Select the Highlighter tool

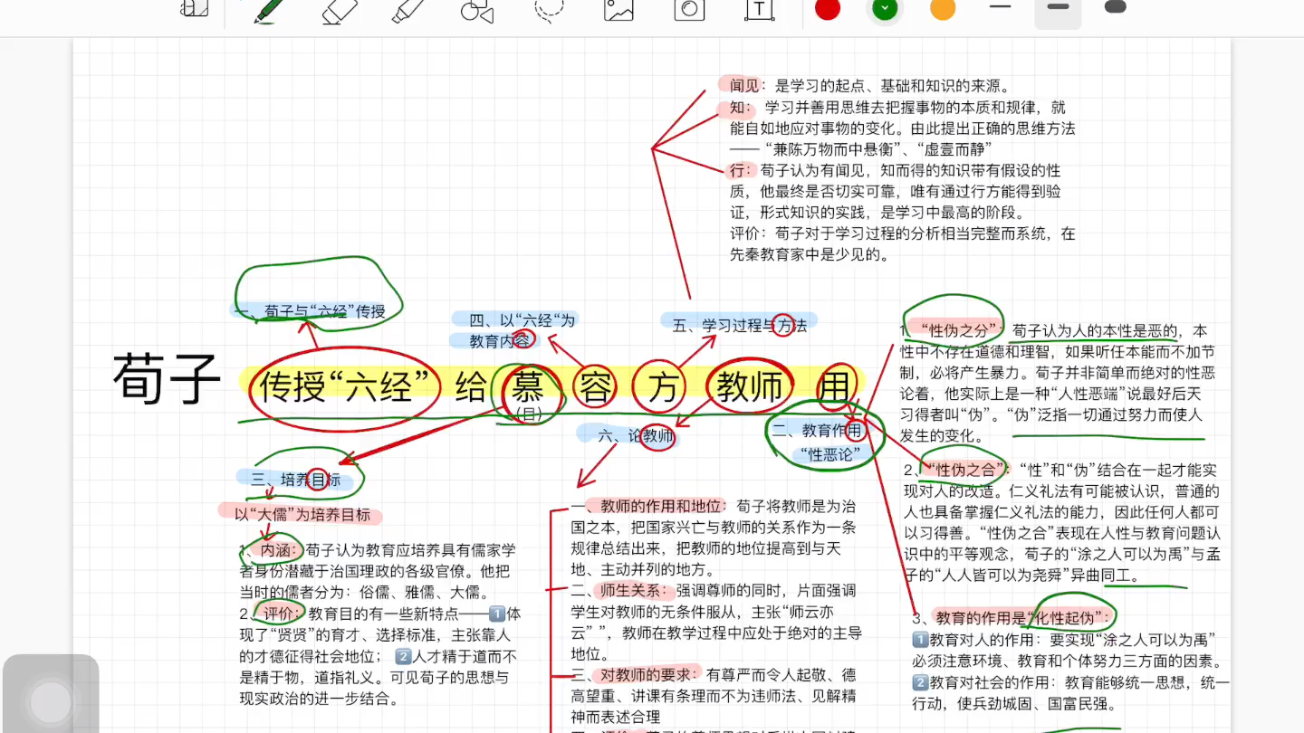(409, 10)
